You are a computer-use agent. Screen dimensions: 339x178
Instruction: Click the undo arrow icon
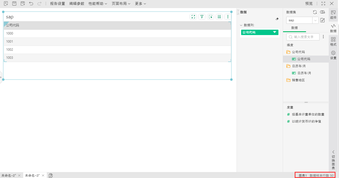[31, 4]
